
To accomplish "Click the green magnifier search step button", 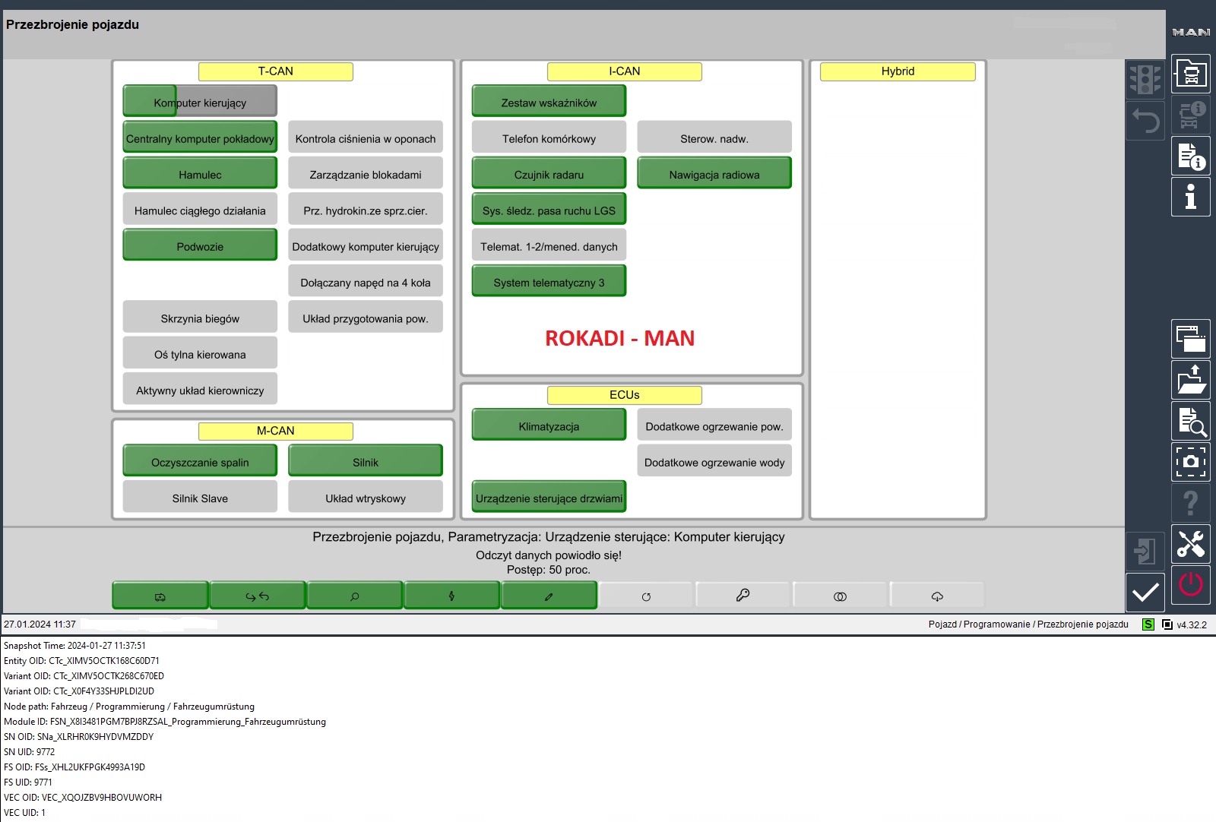I will coord(354,596).
